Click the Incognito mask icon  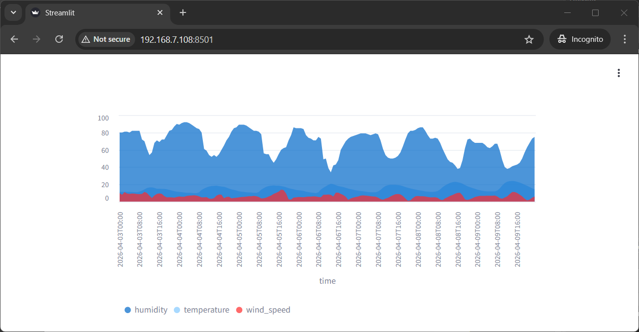tap(562, 39)
